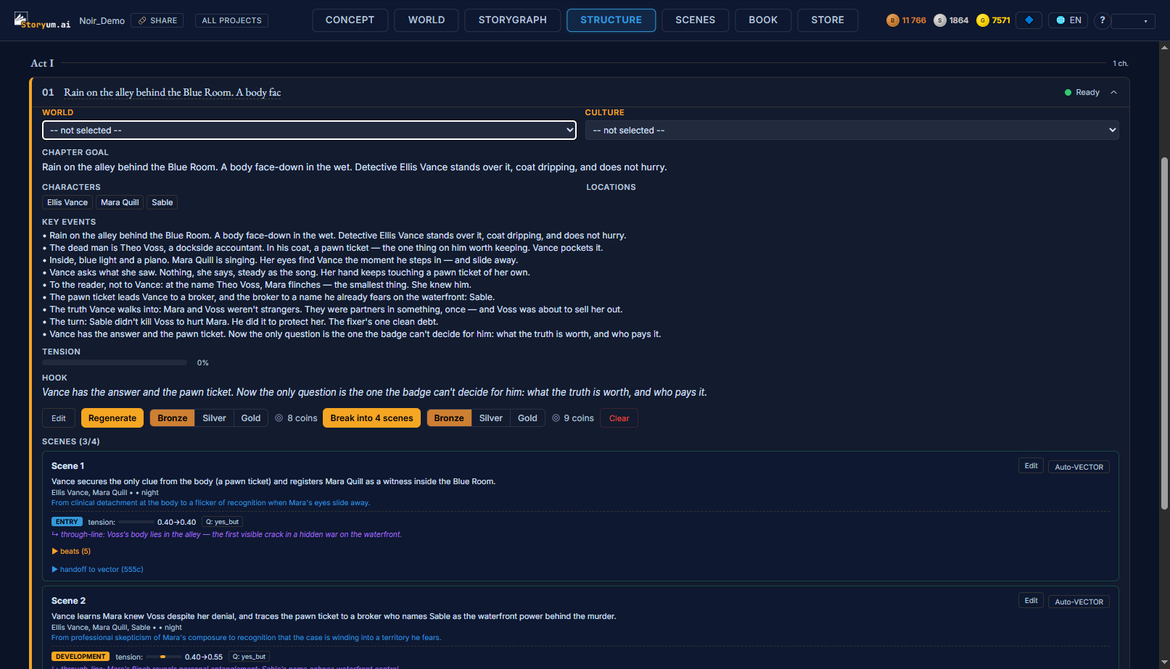Click the "SCENES (3/4)" label

point(71,441)
